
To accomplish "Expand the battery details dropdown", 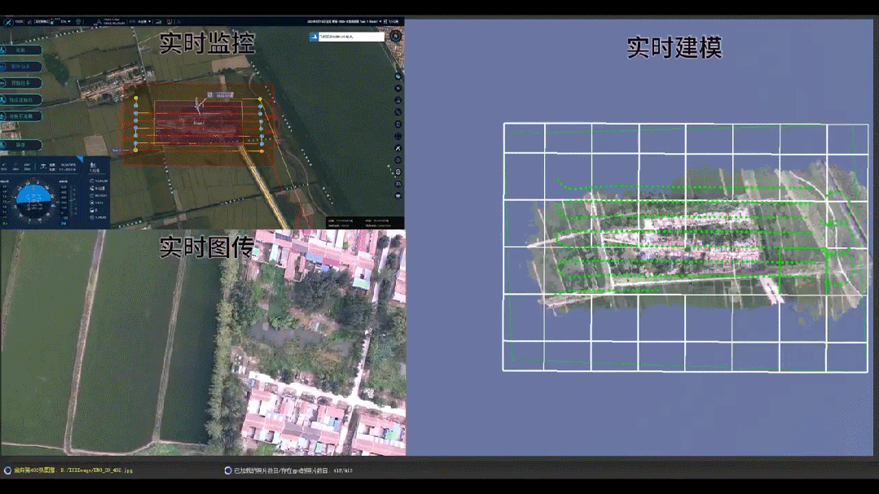I will coord(70,21).
